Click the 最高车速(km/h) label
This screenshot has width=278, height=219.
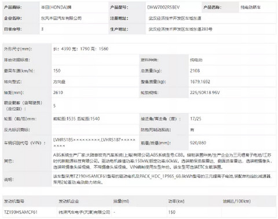[20, 70]
